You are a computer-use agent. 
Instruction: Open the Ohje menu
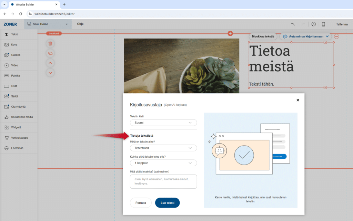click(80, 24)
